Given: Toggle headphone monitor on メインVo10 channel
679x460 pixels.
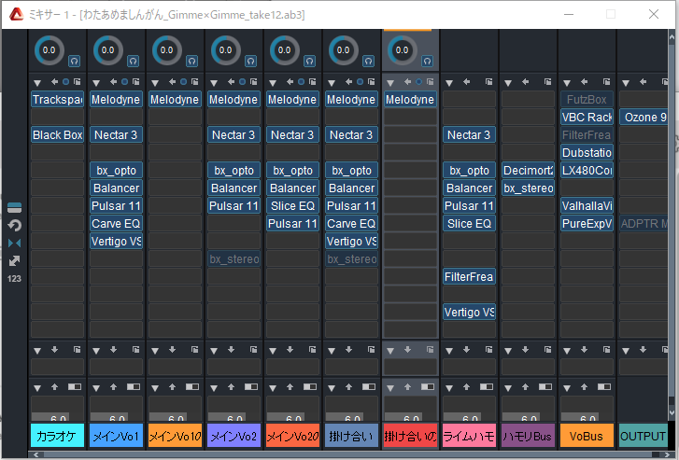Looking at the screenshot, I should coord(191,62).
